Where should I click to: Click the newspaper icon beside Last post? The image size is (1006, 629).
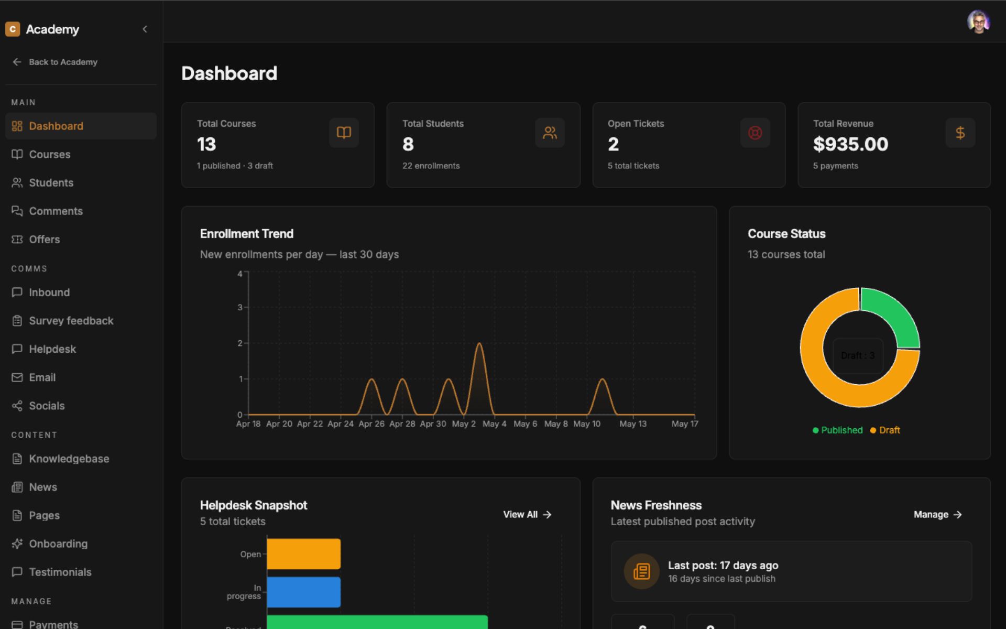641,571
